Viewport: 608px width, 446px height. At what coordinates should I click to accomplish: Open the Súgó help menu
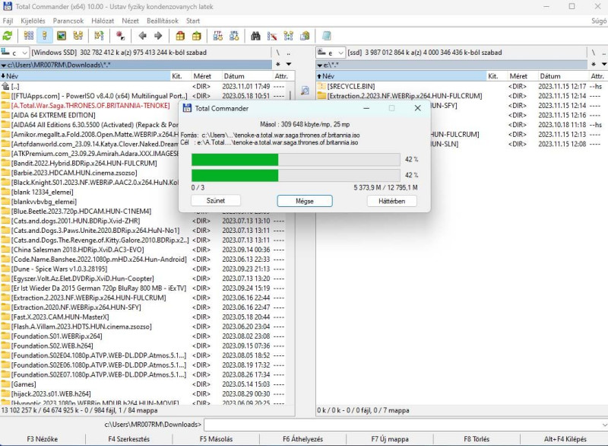coord(599,21)
